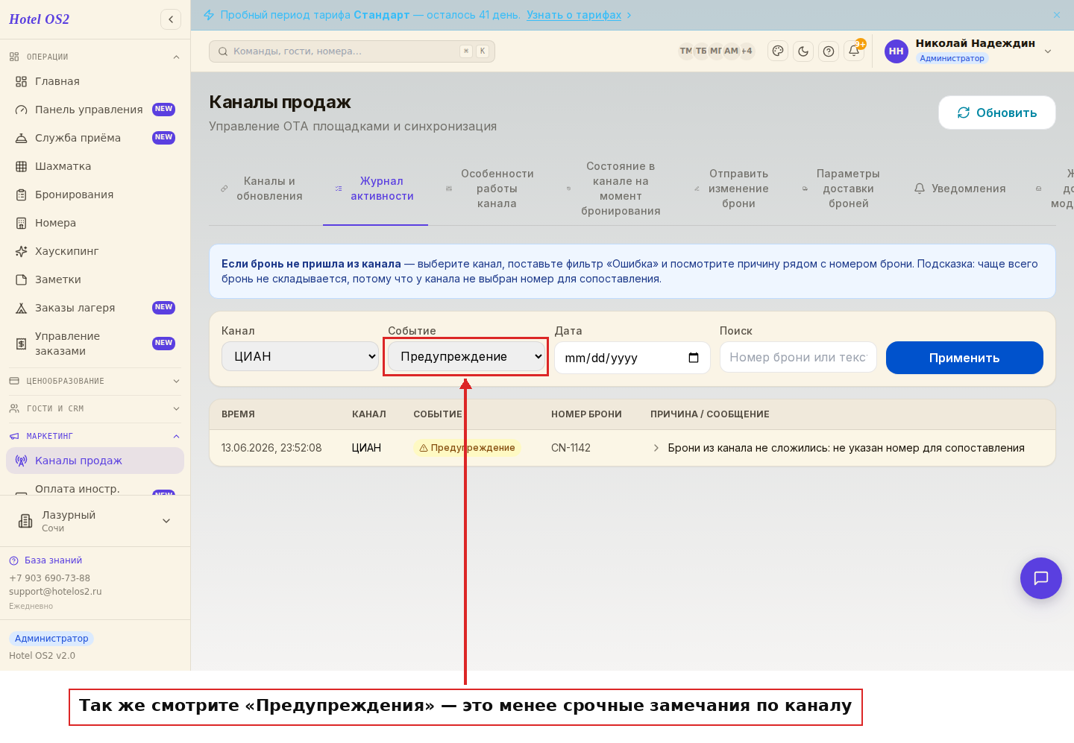The image size is (1074, 743).
Task: Collapse the МАРКЕТИНГ section
Action: [95, 436]
